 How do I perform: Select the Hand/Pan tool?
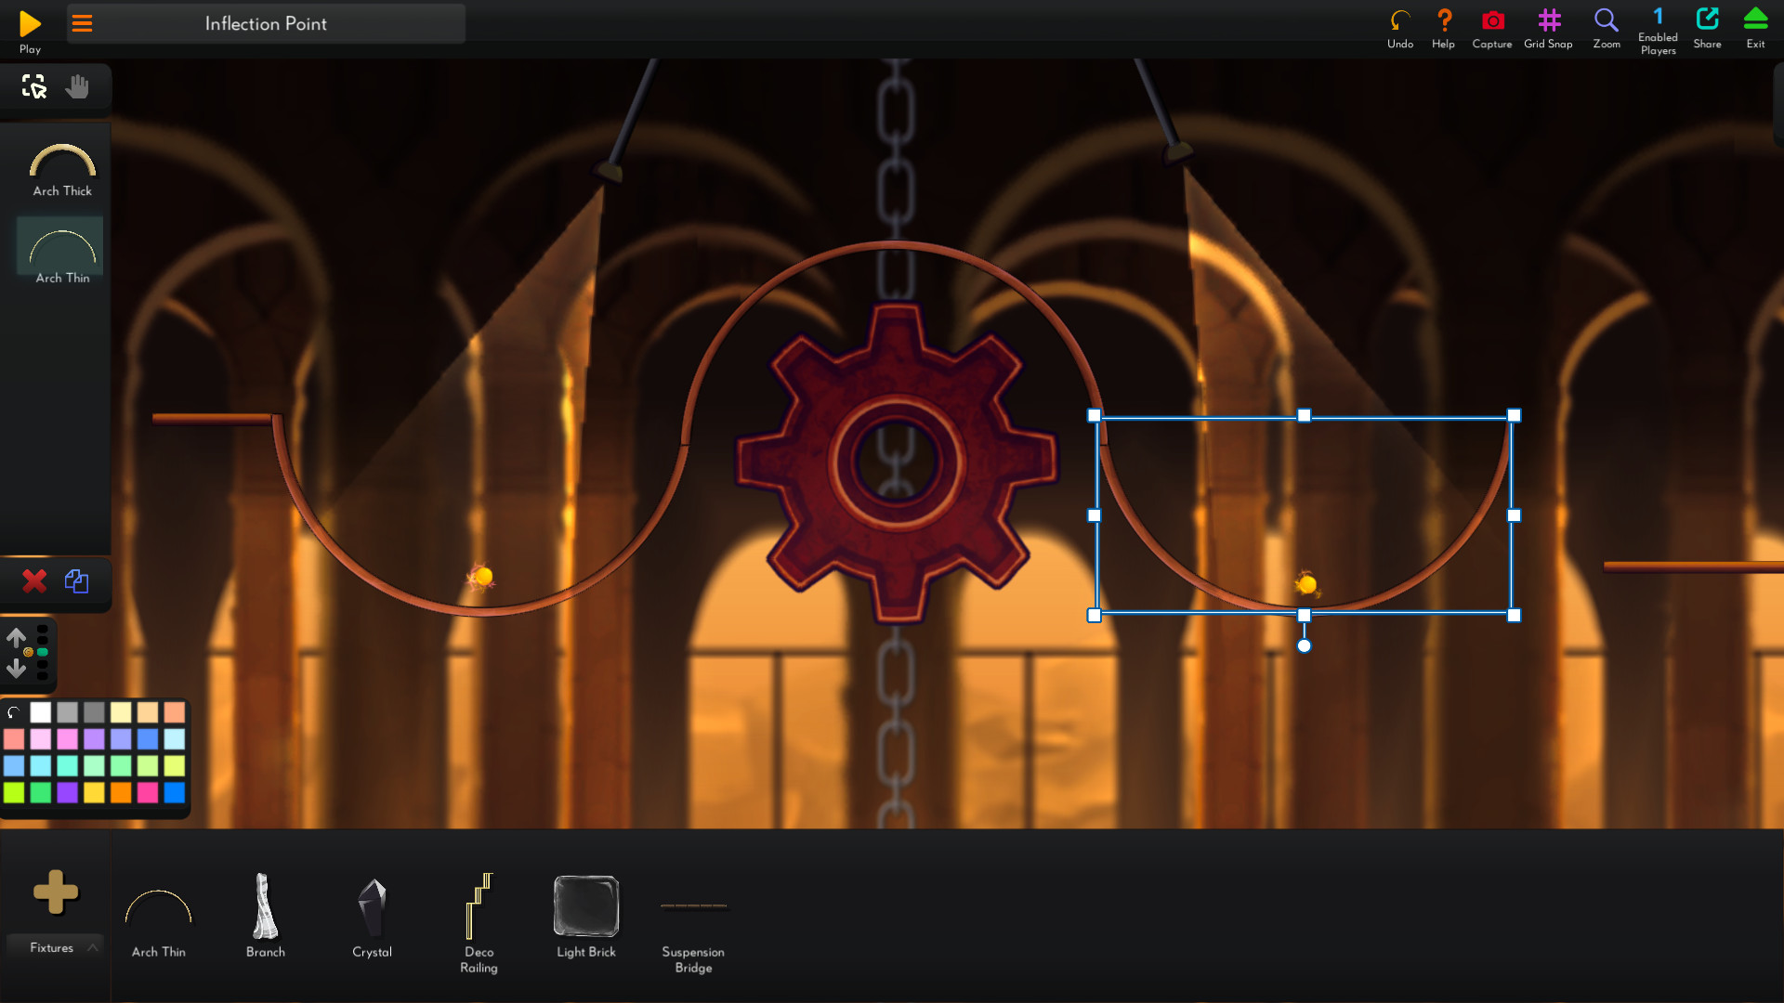tap(77, 87)
